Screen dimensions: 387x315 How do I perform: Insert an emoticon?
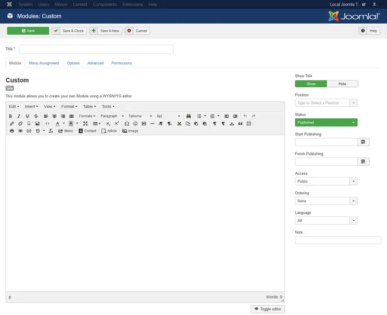coord(135,123)
